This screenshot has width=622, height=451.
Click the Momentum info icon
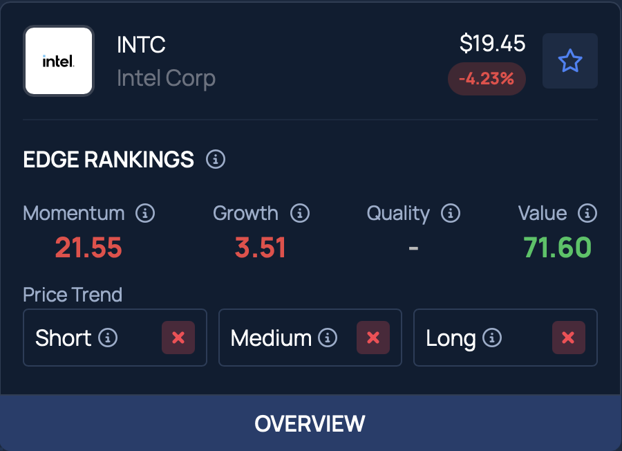(145, 213)
